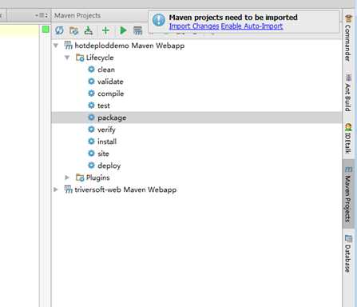Click gear icon next to deploy
The width and height of the screenshot is (357, 307).
(x=91, y=165)
